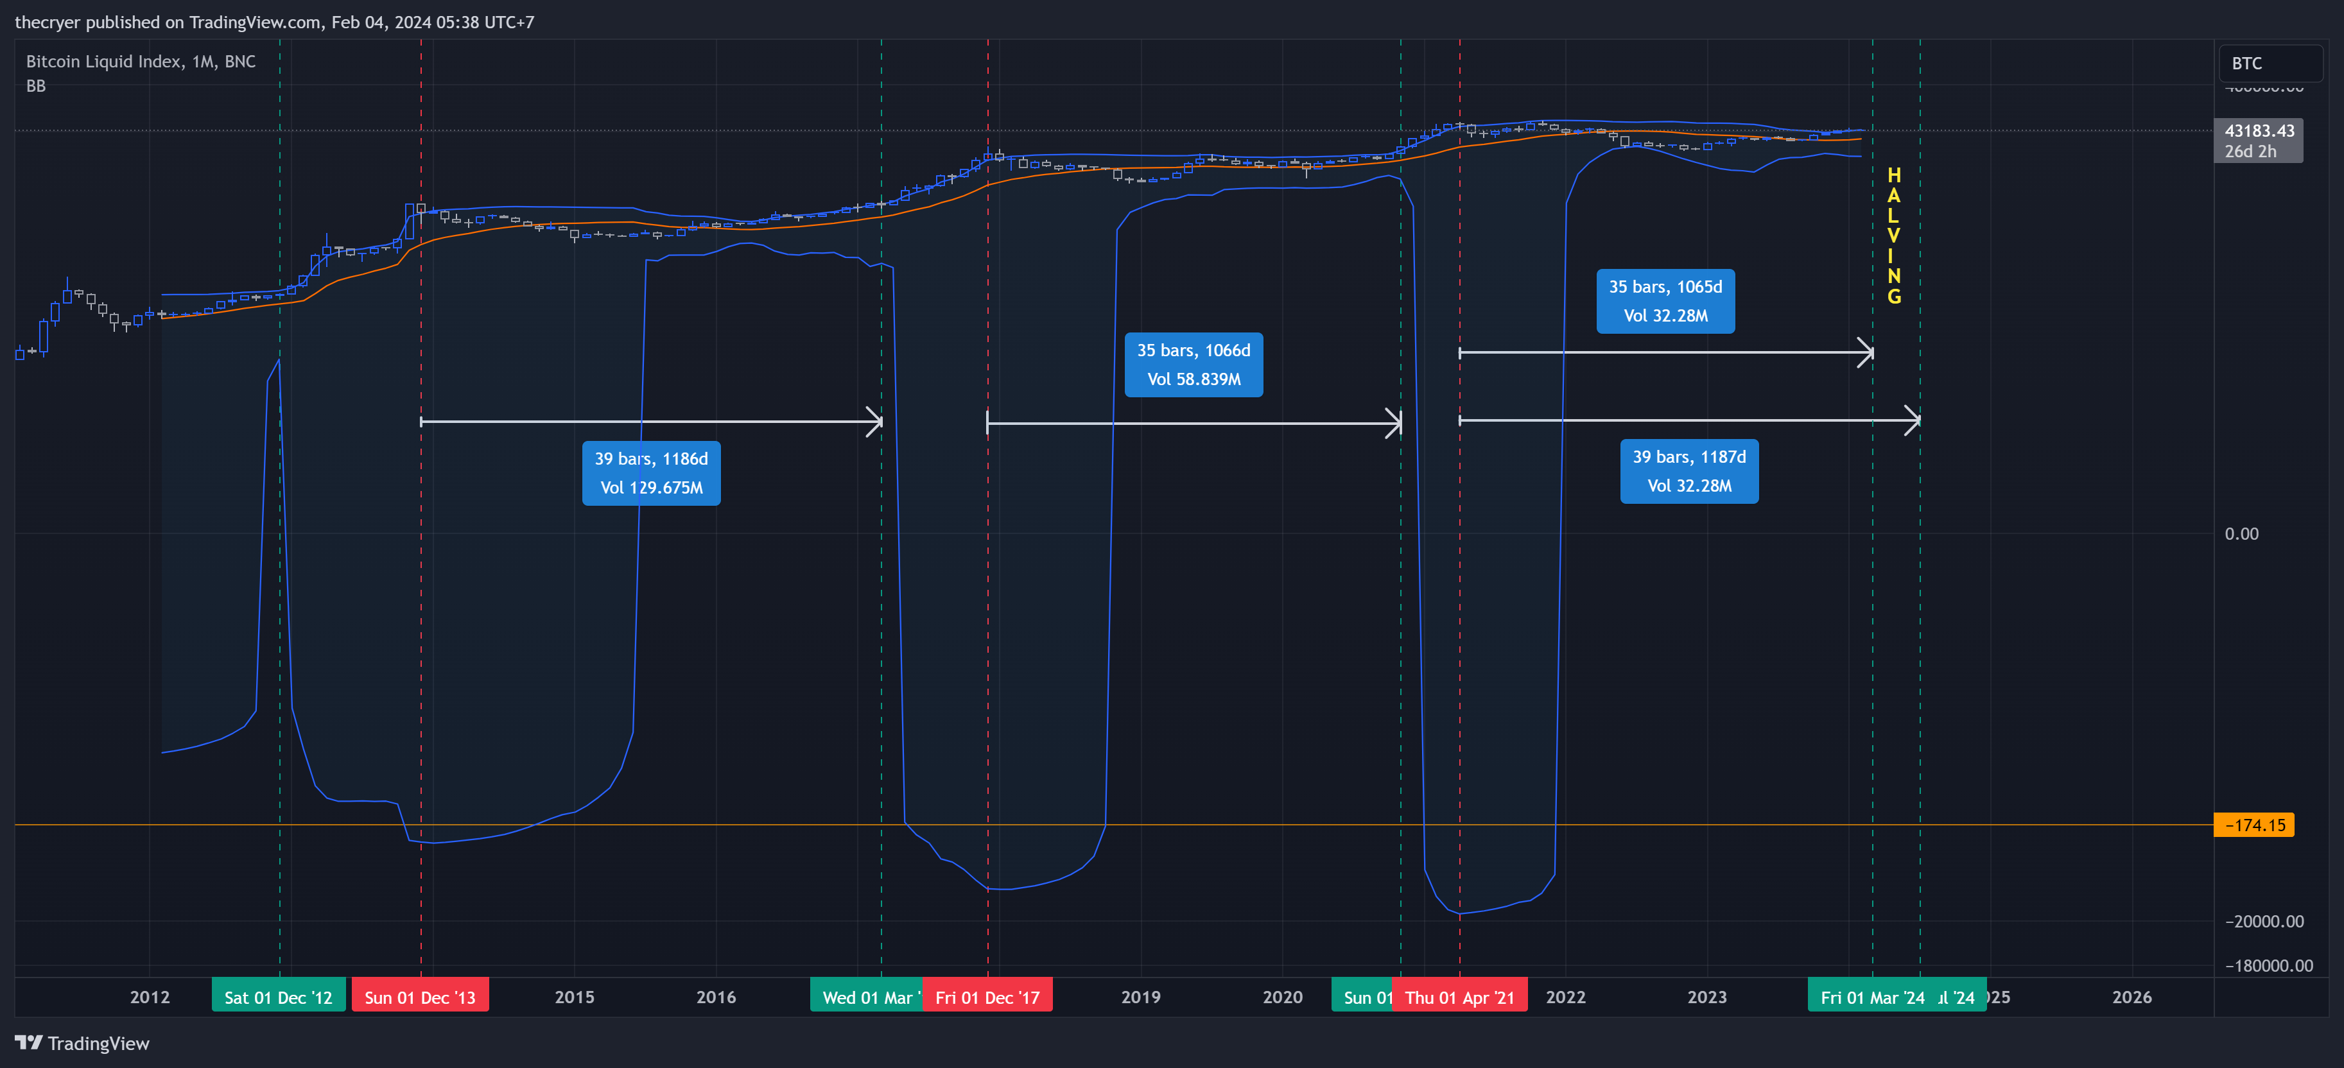Click the 2022 year label on time axis
This screenshot has width=2344, height=1068.
pos(1566,997)
